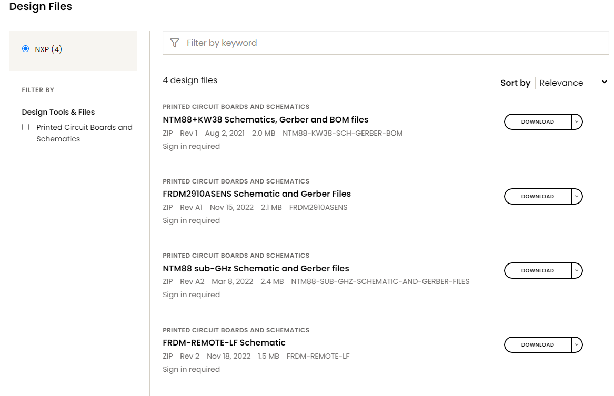Download the FRDM-REMOTE-LF Schematic
This screenshot has height=396, width=614.
(537, 345)
